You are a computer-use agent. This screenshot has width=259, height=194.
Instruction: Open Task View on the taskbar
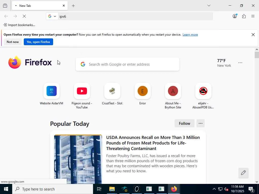click(x=99, y=189)
